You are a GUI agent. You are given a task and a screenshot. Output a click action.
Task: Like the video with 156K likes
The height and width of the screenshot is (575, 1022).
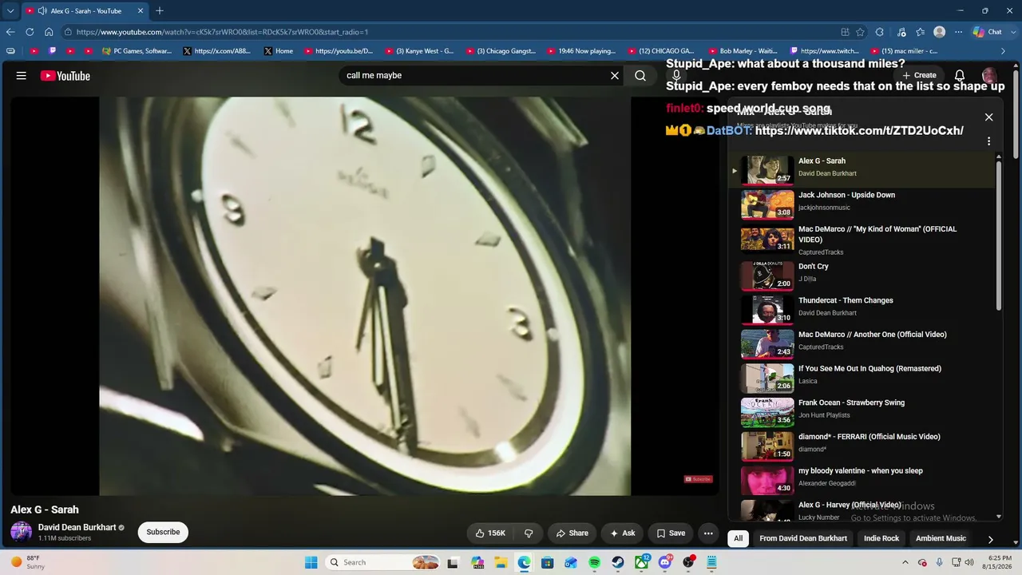[490, 533]
